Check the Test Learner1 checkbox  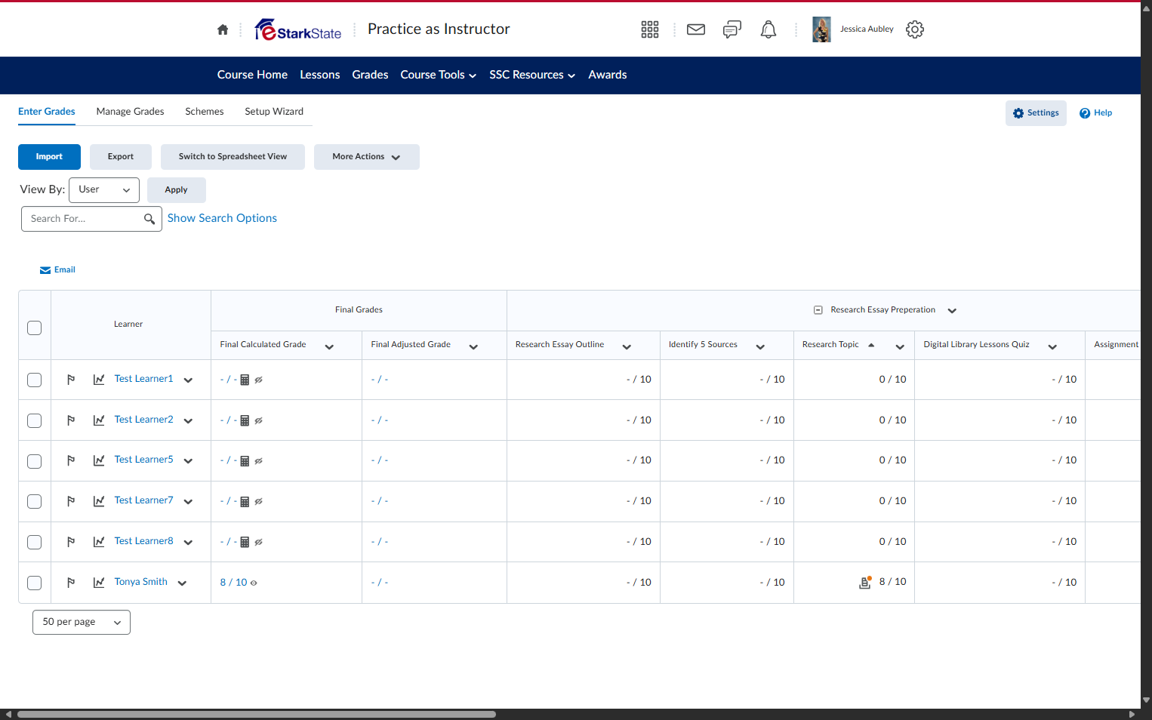point(35,380)
